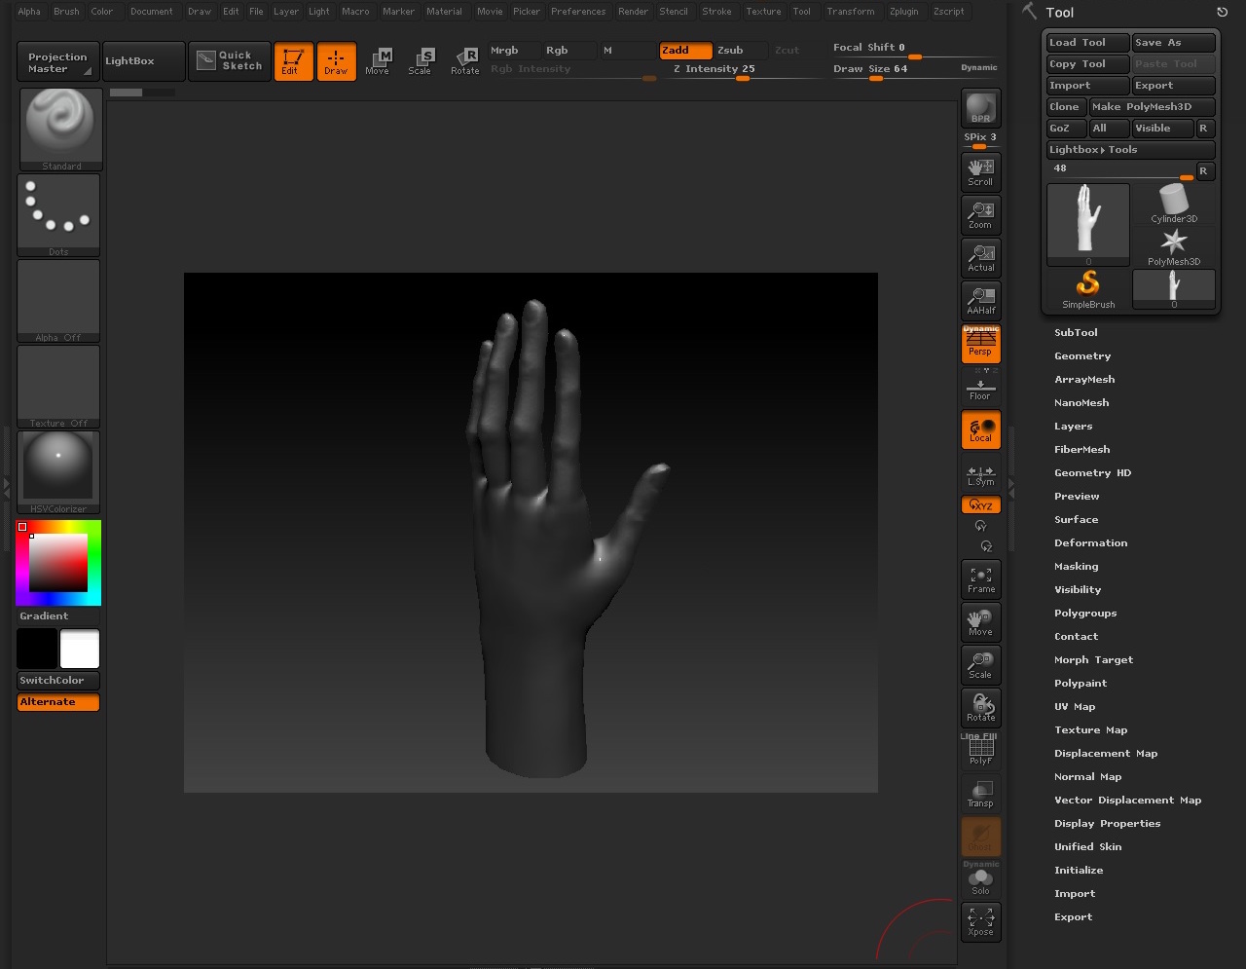Toggle the Floor grid display
This screenshot has width=1246, height=969.
[x=980, y=387]
